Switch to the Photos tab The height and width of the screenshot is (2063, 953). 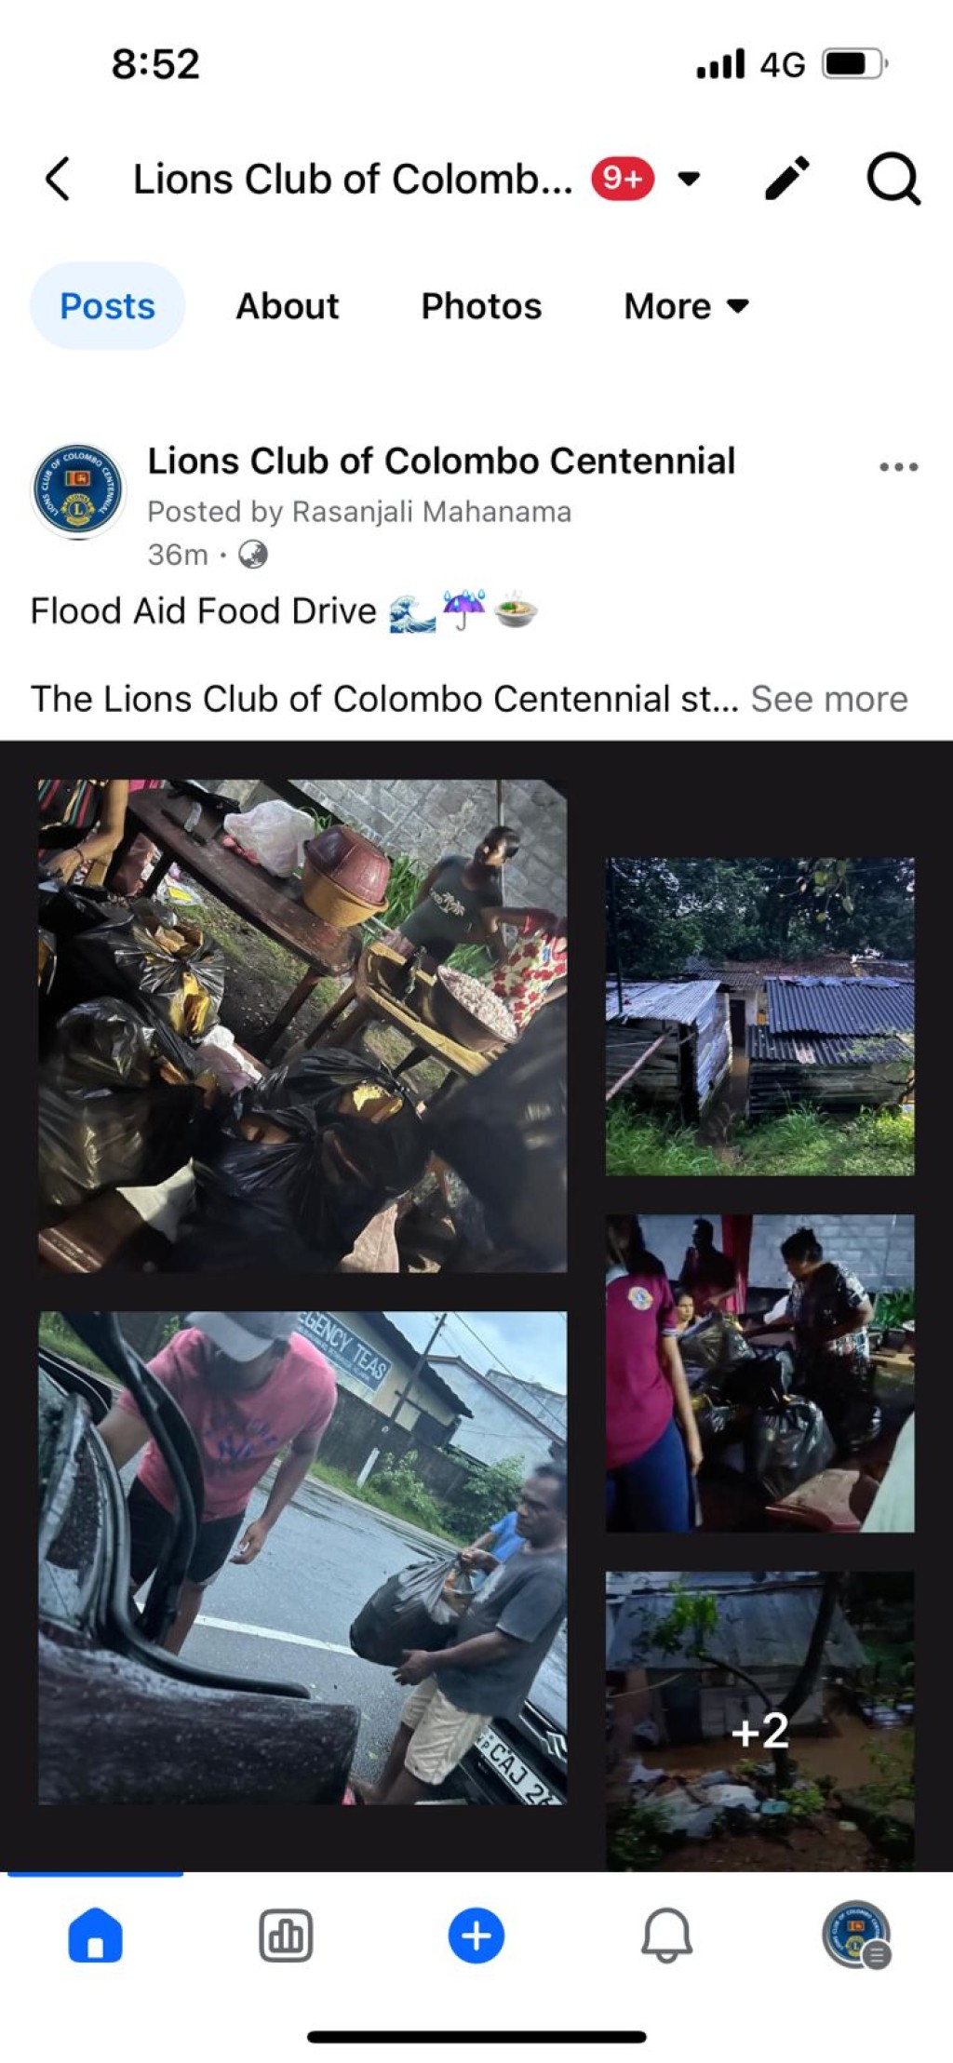tap(481, 306)
